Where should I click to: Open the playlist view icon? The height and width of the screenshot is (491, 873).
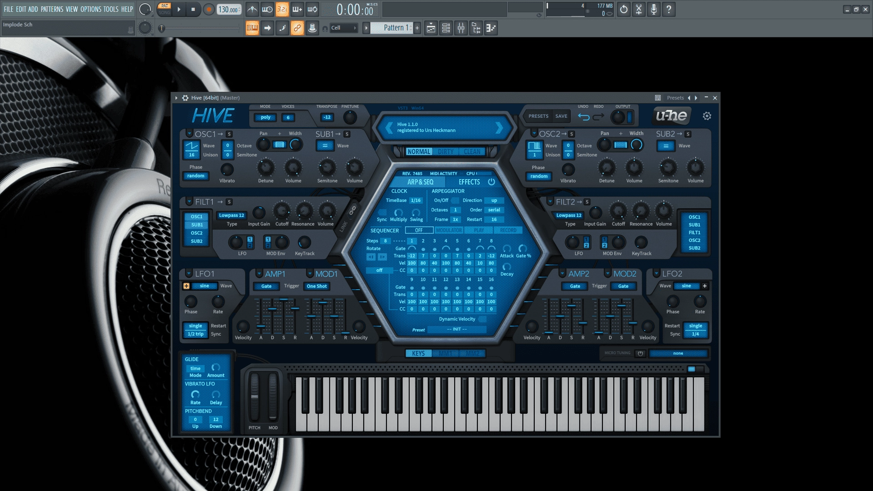tap(431, 28)
